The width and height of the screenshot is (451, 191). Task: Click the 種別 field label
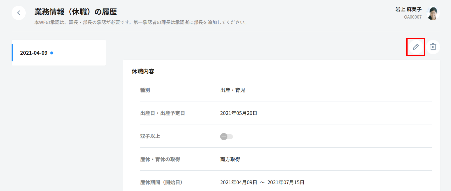point(145,90)
